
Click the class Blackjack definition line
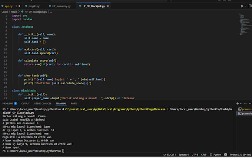click(24, 90)
